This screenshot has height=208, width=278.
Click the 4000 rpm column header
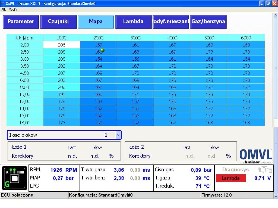click(172, 38)
